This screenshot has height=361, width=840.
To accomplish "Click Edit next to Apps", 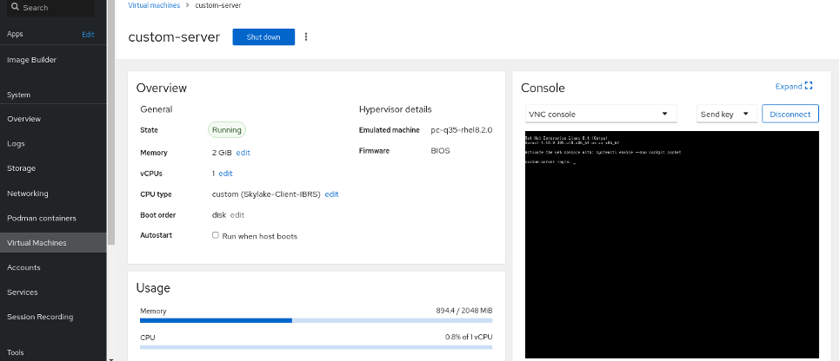I will tap(88, 34).
